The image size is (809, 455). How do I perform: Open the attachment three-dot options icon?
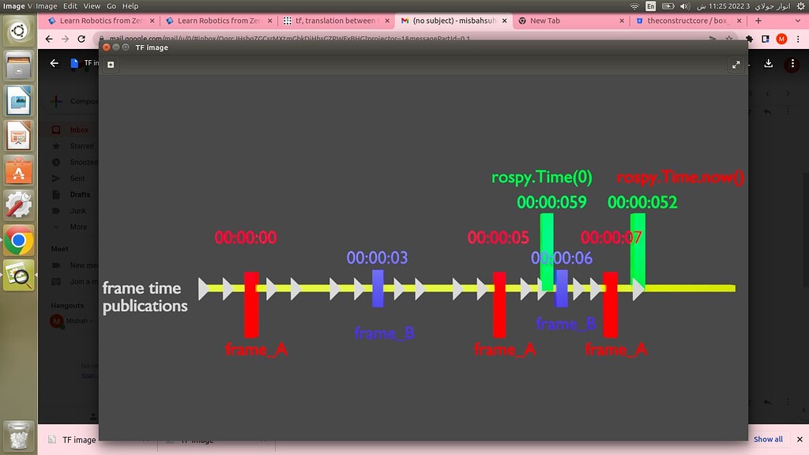tap(792, 65)
